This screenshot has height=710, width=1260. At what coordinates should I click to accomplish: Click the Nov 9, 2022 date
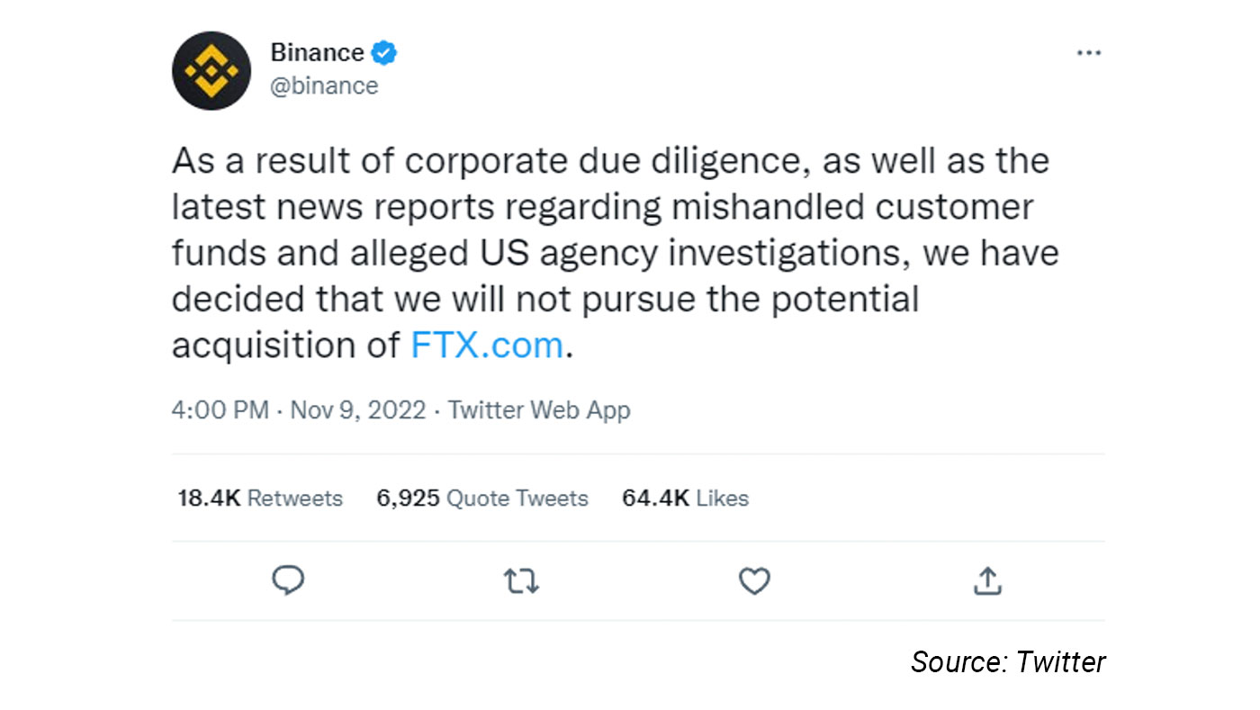tap(358, 410)
